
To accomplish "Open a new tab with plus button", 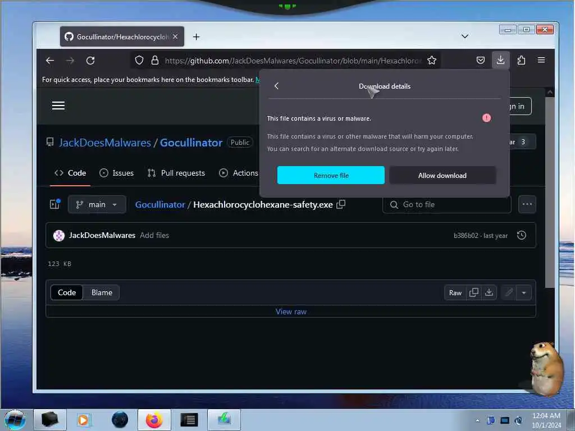I will [196, 36].
